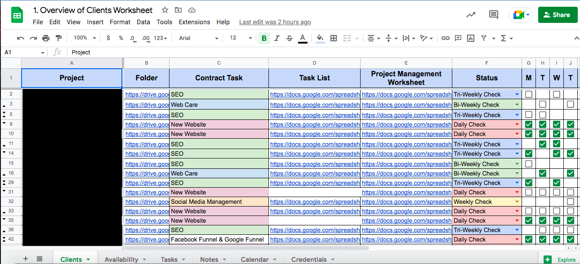Uncheck Wednesday checkbox in row 10
The image size is (580, 264).
tap(557, 134)
